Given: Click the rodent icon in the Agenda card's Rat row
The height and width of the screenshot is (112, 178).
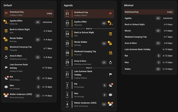Looking at the screenshot, I should pos(111,85).
